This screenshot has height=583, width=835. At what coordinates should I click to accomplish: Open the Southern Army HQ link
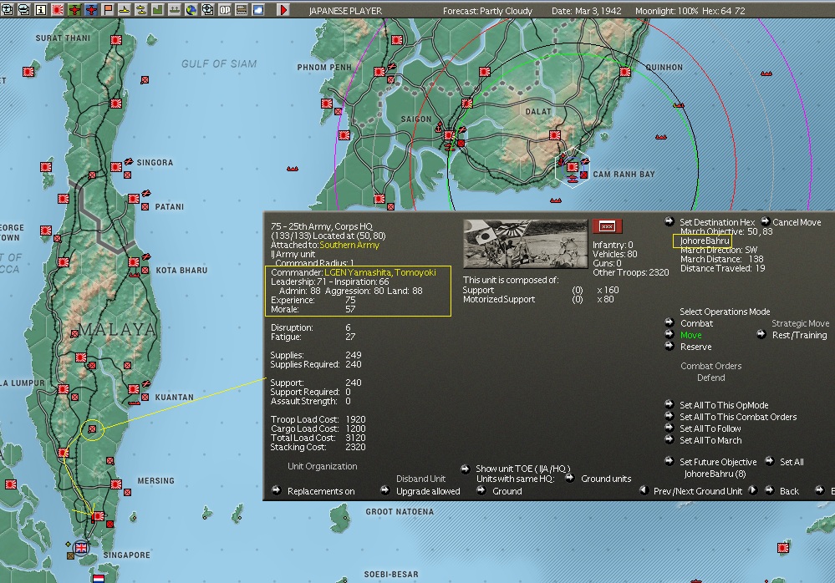[x=349, y=246]
